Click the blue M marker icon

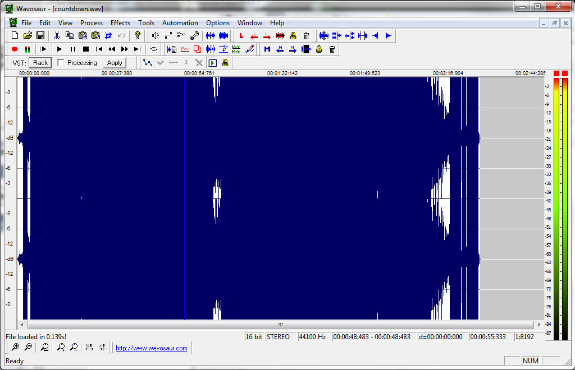tap(267, 49)
